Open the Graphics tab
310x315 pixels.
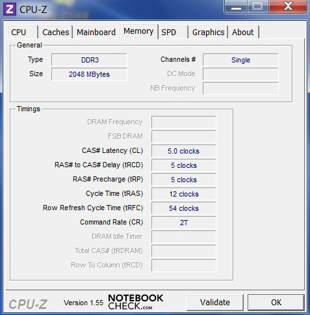(x=208, y=33)
